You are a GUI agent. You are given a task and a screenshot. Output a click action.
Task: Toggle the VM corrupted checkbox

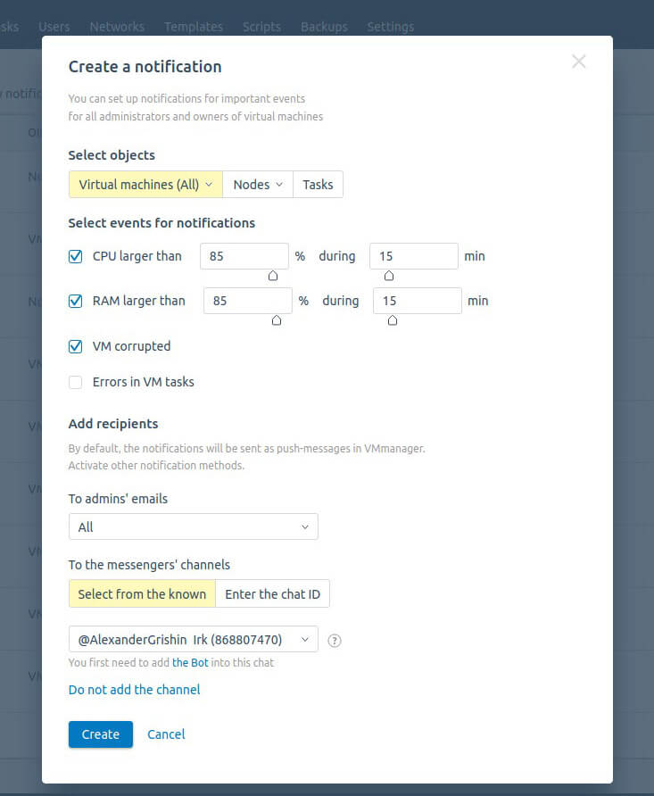click(x=75, y=347)
